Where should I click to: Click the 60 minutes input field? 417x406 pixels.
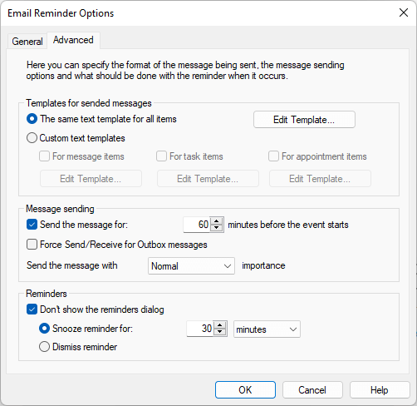(197, 225)
